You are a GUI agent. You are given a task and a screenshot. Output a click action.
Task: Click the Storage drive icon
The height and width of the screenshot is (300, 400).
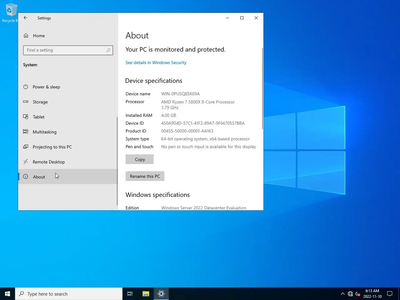[26, 102]
